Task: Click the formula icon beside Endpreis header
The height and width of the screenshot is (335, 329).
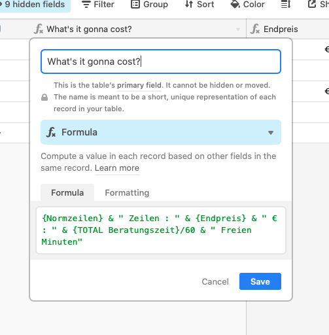Action: click(x=255, y=29)
